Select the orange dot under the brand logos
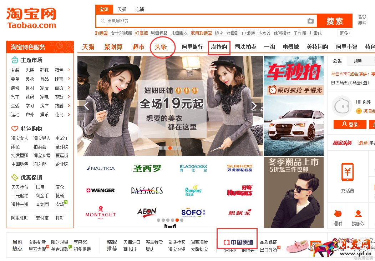Image resolution: width=375 pixels, height=261 pixels. click(177, 220)
